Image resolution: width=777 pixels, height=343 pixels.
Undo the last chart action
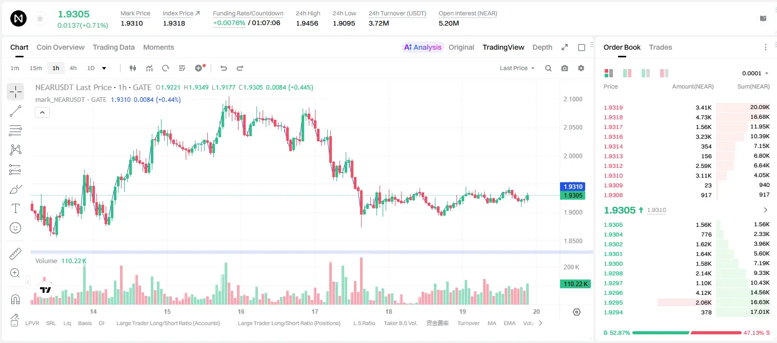click(224, 68)
